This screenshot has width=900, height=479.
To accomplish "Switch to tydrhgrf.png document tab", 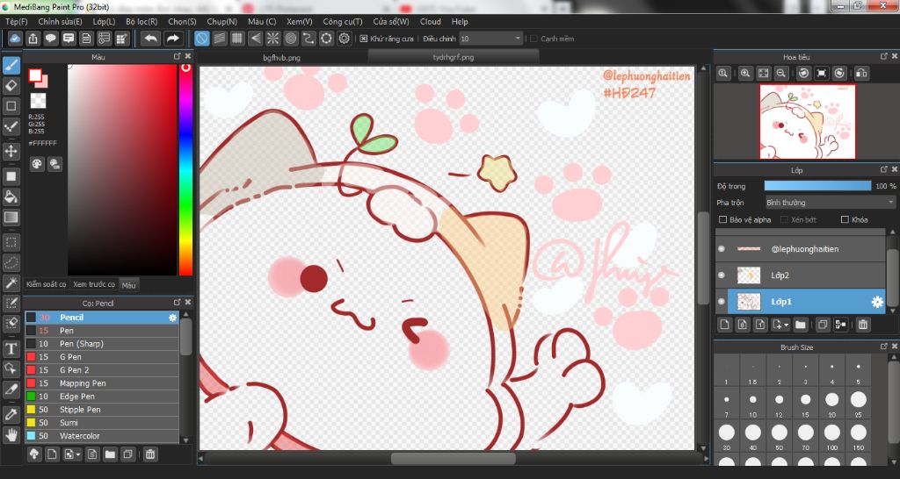I will click(x=454, y=58).
